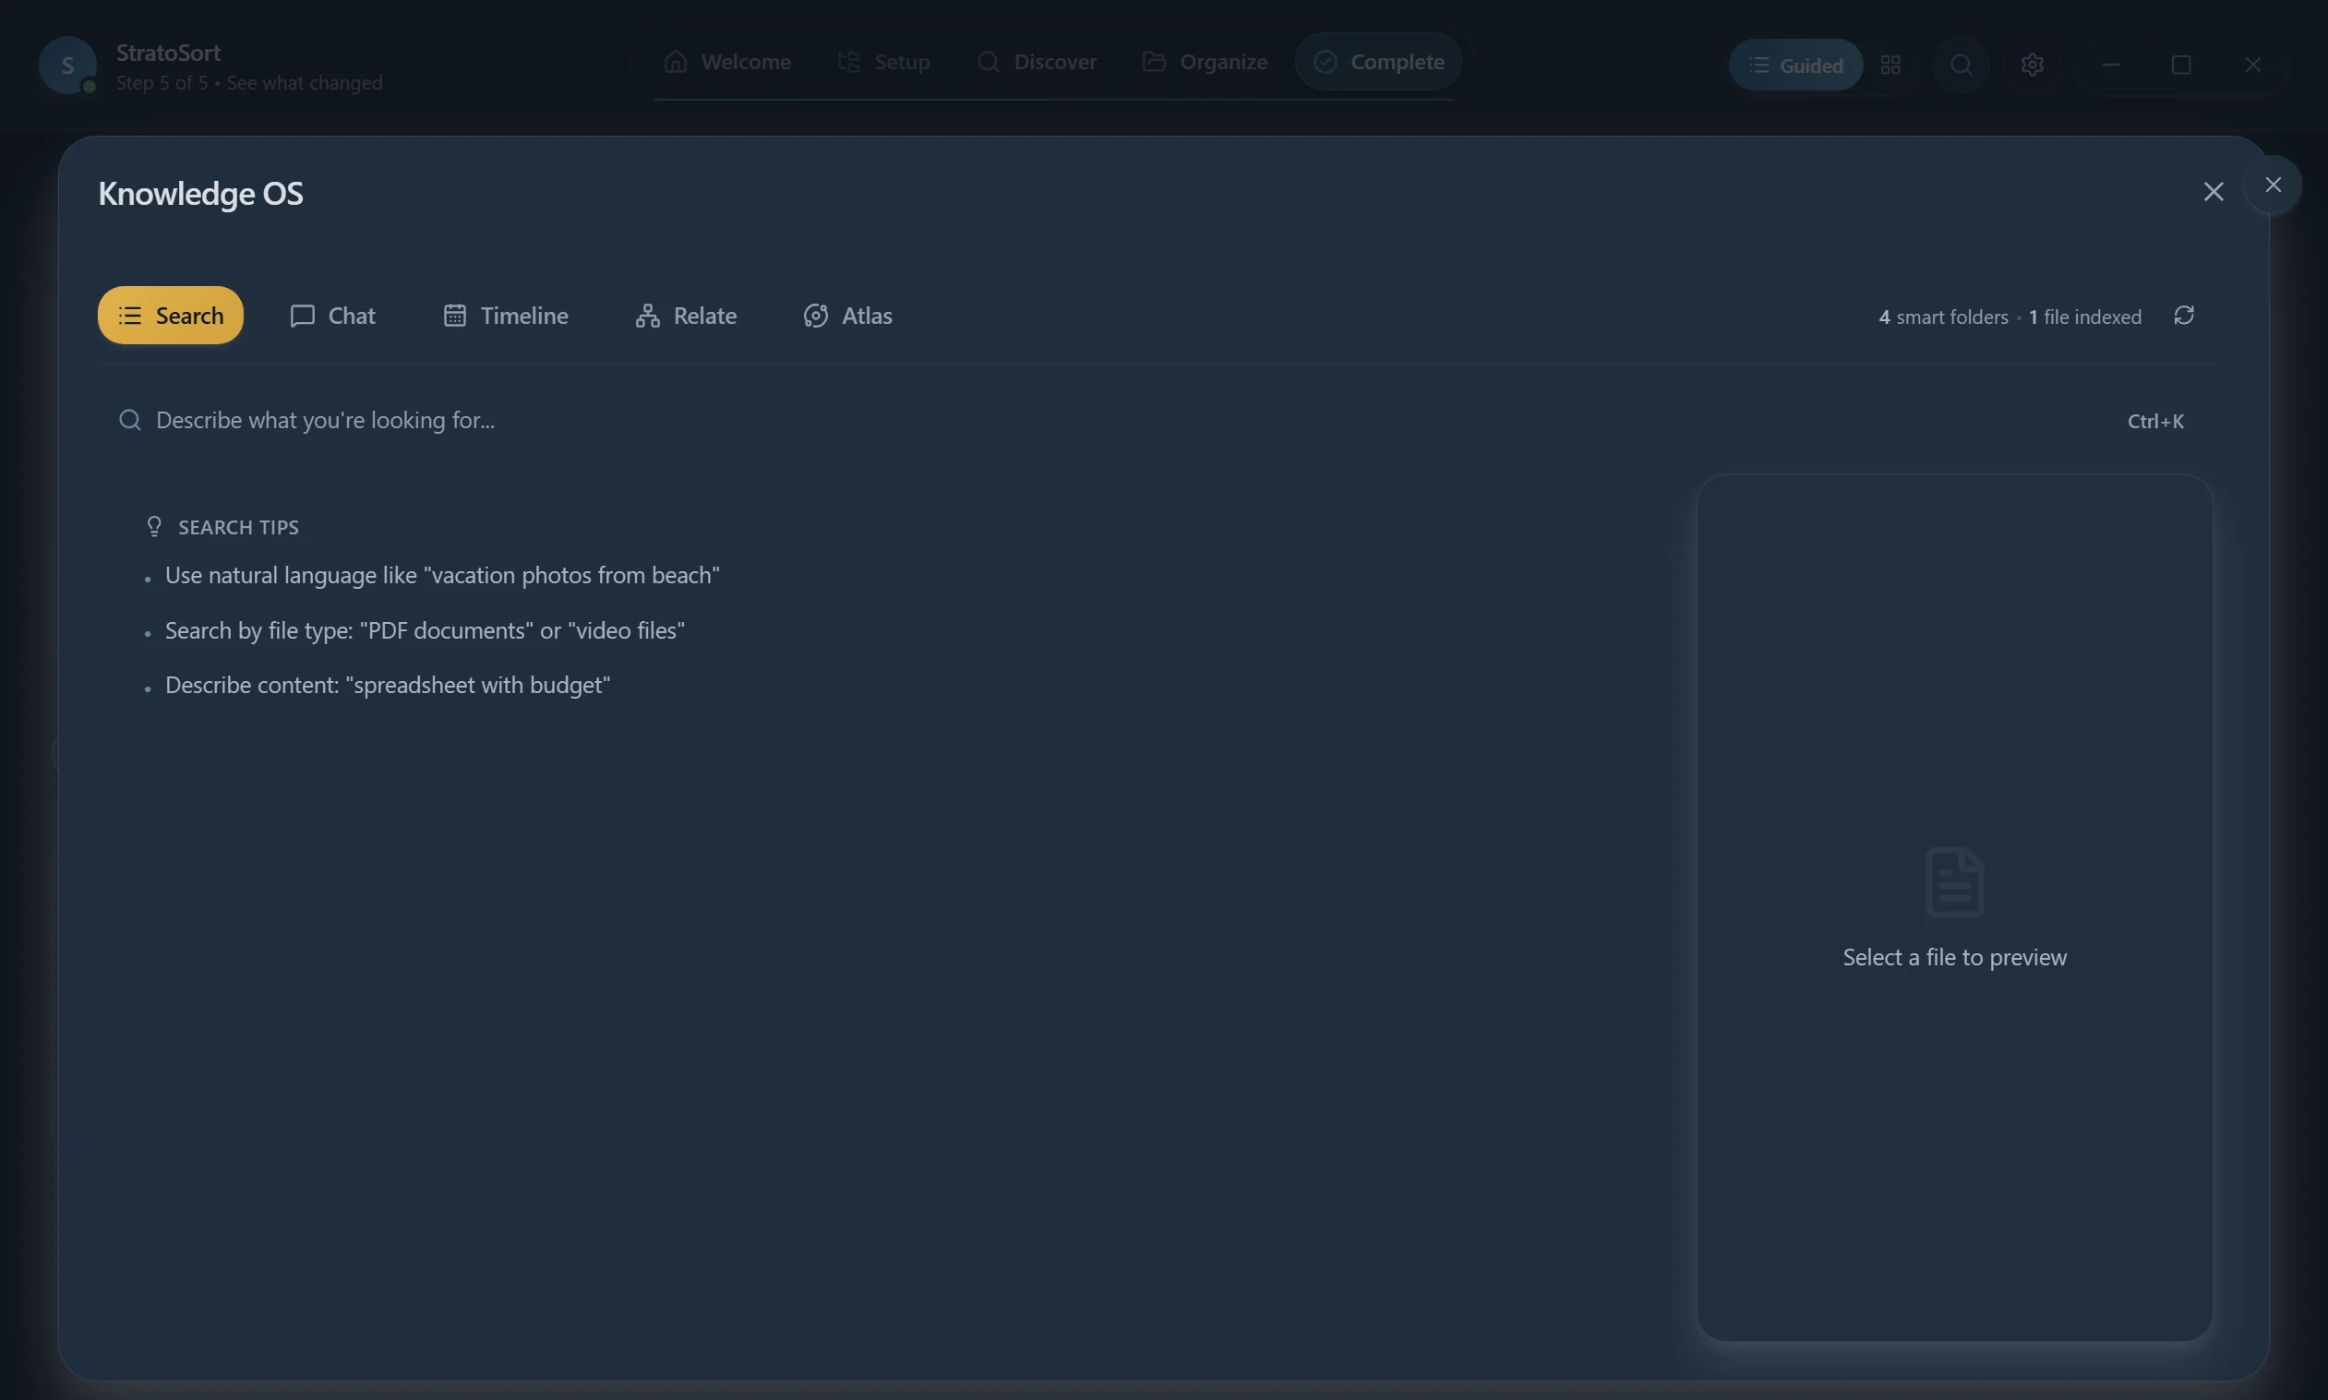Viewport: 2328px width, 1400px height.
Task: Open the Relate tab
Action: pyautogui.click(x=686, y=315)
